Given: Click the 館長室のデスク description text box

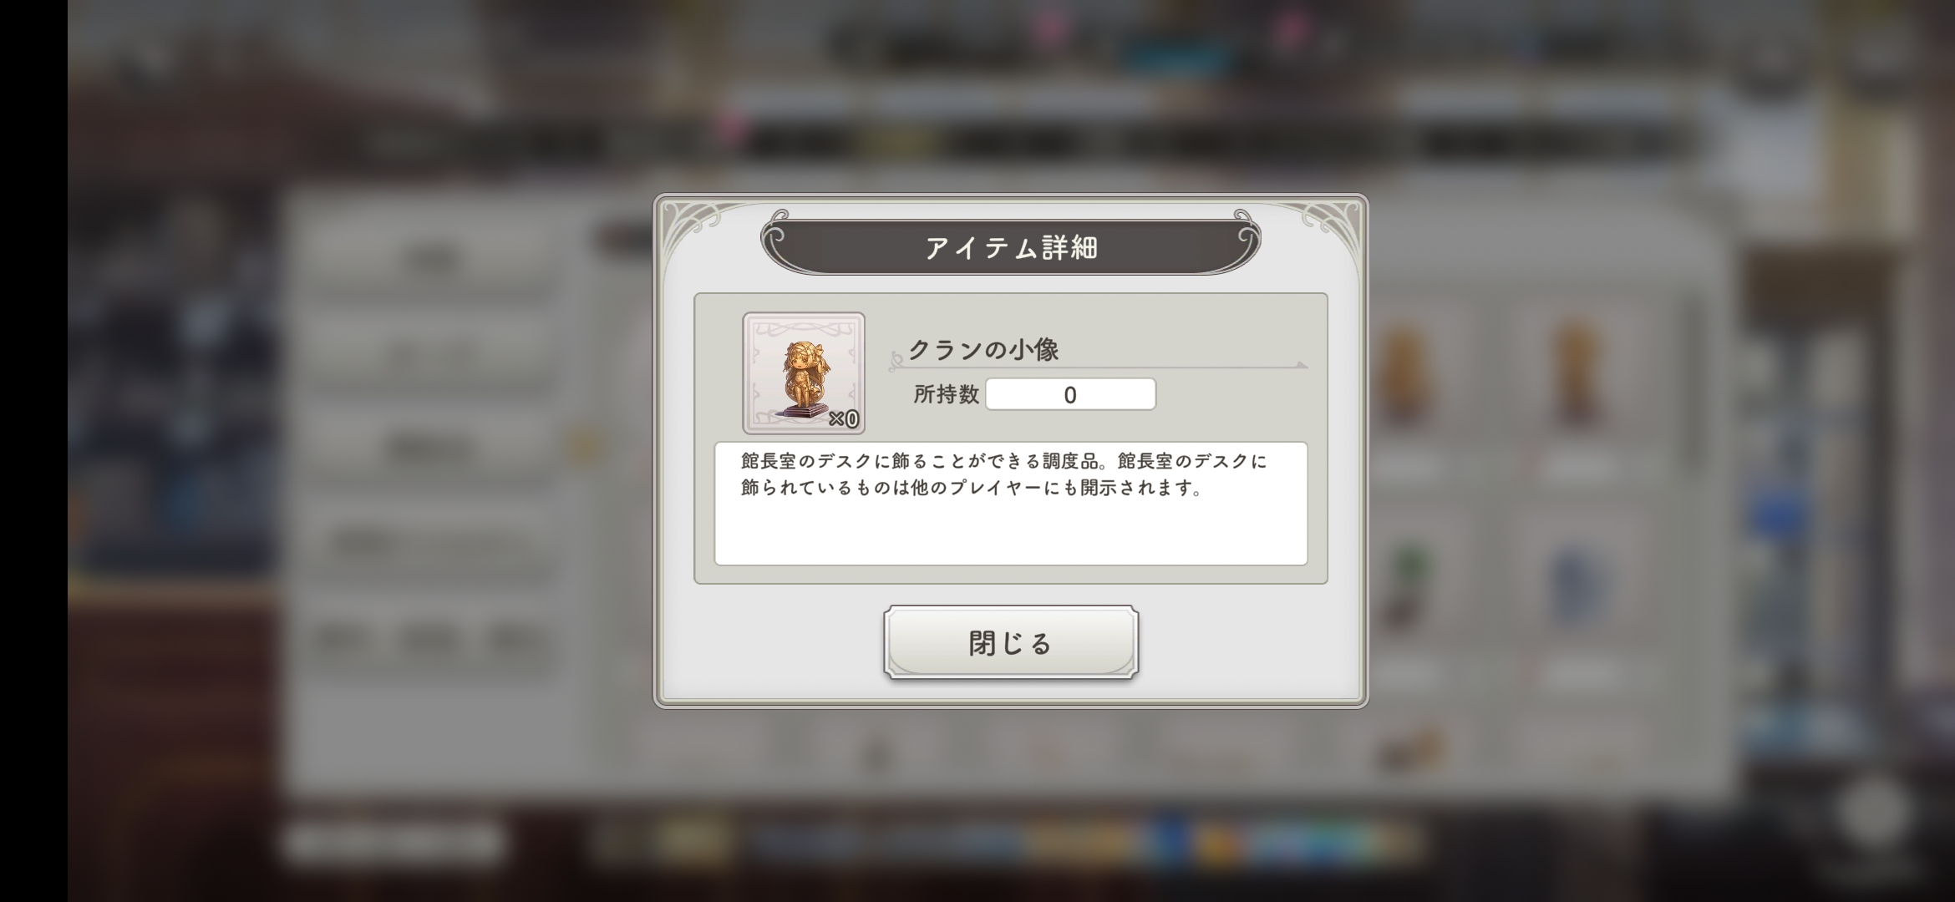Looking at the screenshot, I should click(x=1011, y=504).
